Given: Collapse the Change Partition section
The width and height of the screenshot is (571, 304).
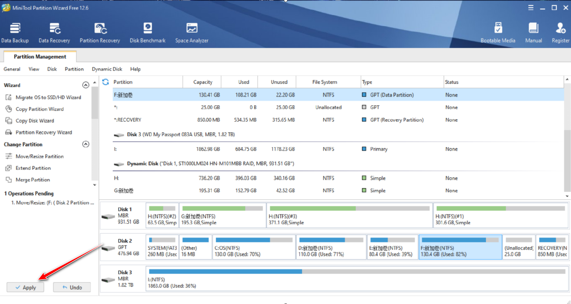Looking at the screenshot, I should click(86, 144).
